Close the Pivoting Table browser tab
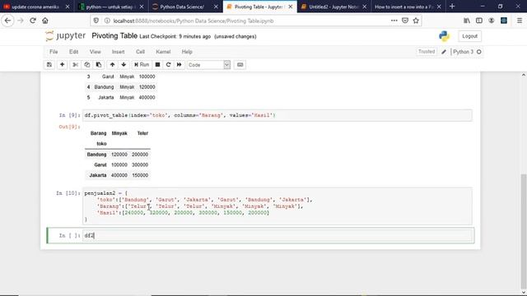527x296 pixels. [x=291, y=7]
